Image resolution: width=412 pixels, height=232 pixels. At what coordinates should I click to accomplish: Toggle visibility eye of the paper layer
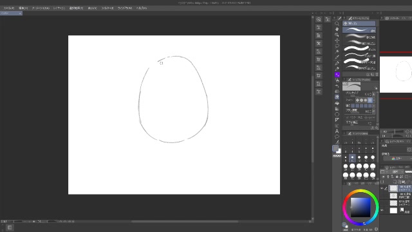(382, 211)
